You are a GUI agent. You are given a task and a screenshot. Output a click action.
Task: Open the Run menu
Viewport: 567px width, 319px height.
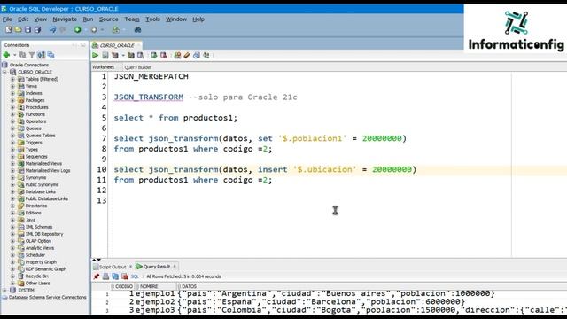pos(88,19)
